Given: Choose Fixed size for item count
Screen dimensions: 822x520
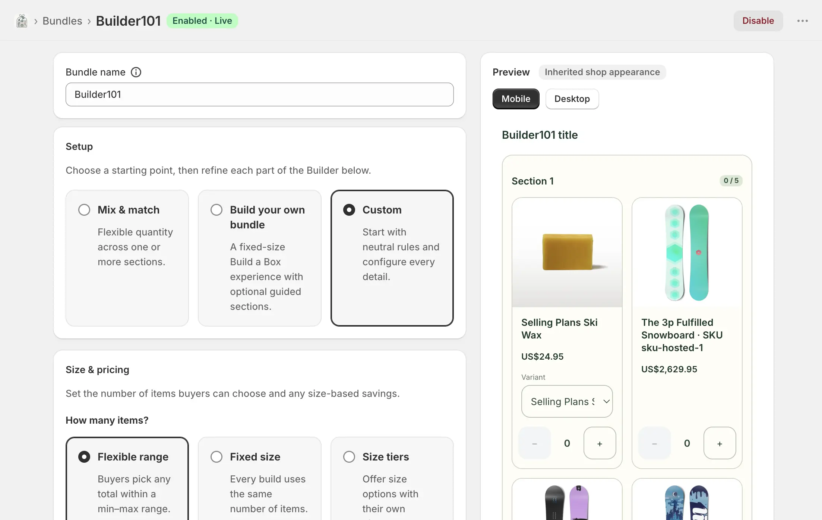Looking at the screenshot, I should pyautogui.click(x=259, y=479).
